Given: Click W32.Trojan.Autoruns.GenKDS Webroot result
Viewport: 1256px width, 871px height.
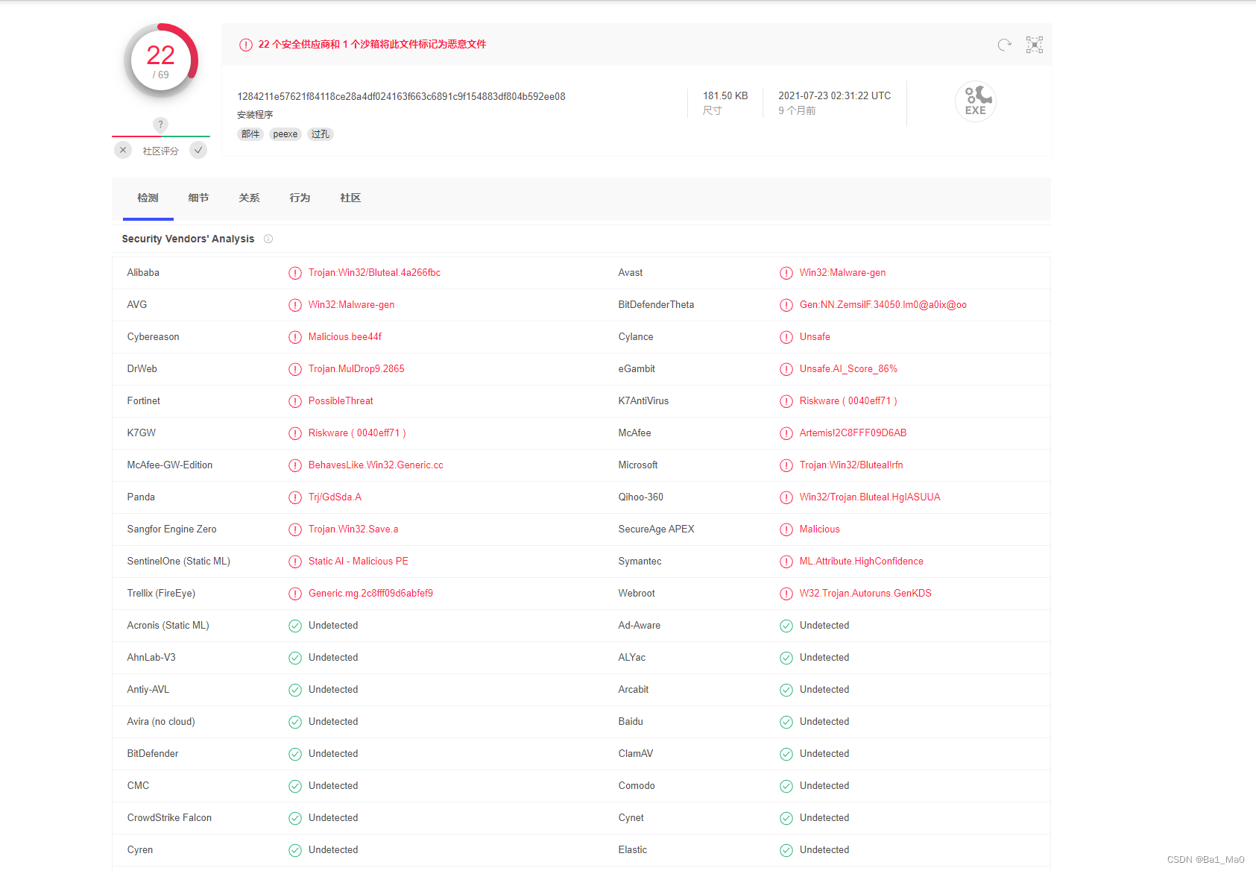Looking at the screenshot, I should (865, 594).
